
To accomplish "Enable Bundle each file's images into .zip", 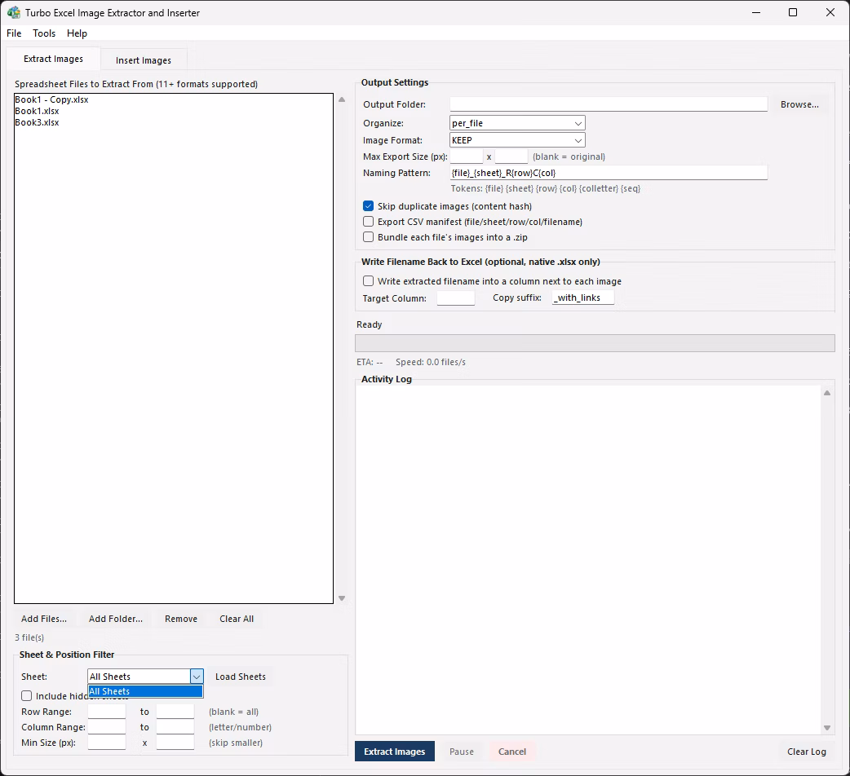I will 368,237.
